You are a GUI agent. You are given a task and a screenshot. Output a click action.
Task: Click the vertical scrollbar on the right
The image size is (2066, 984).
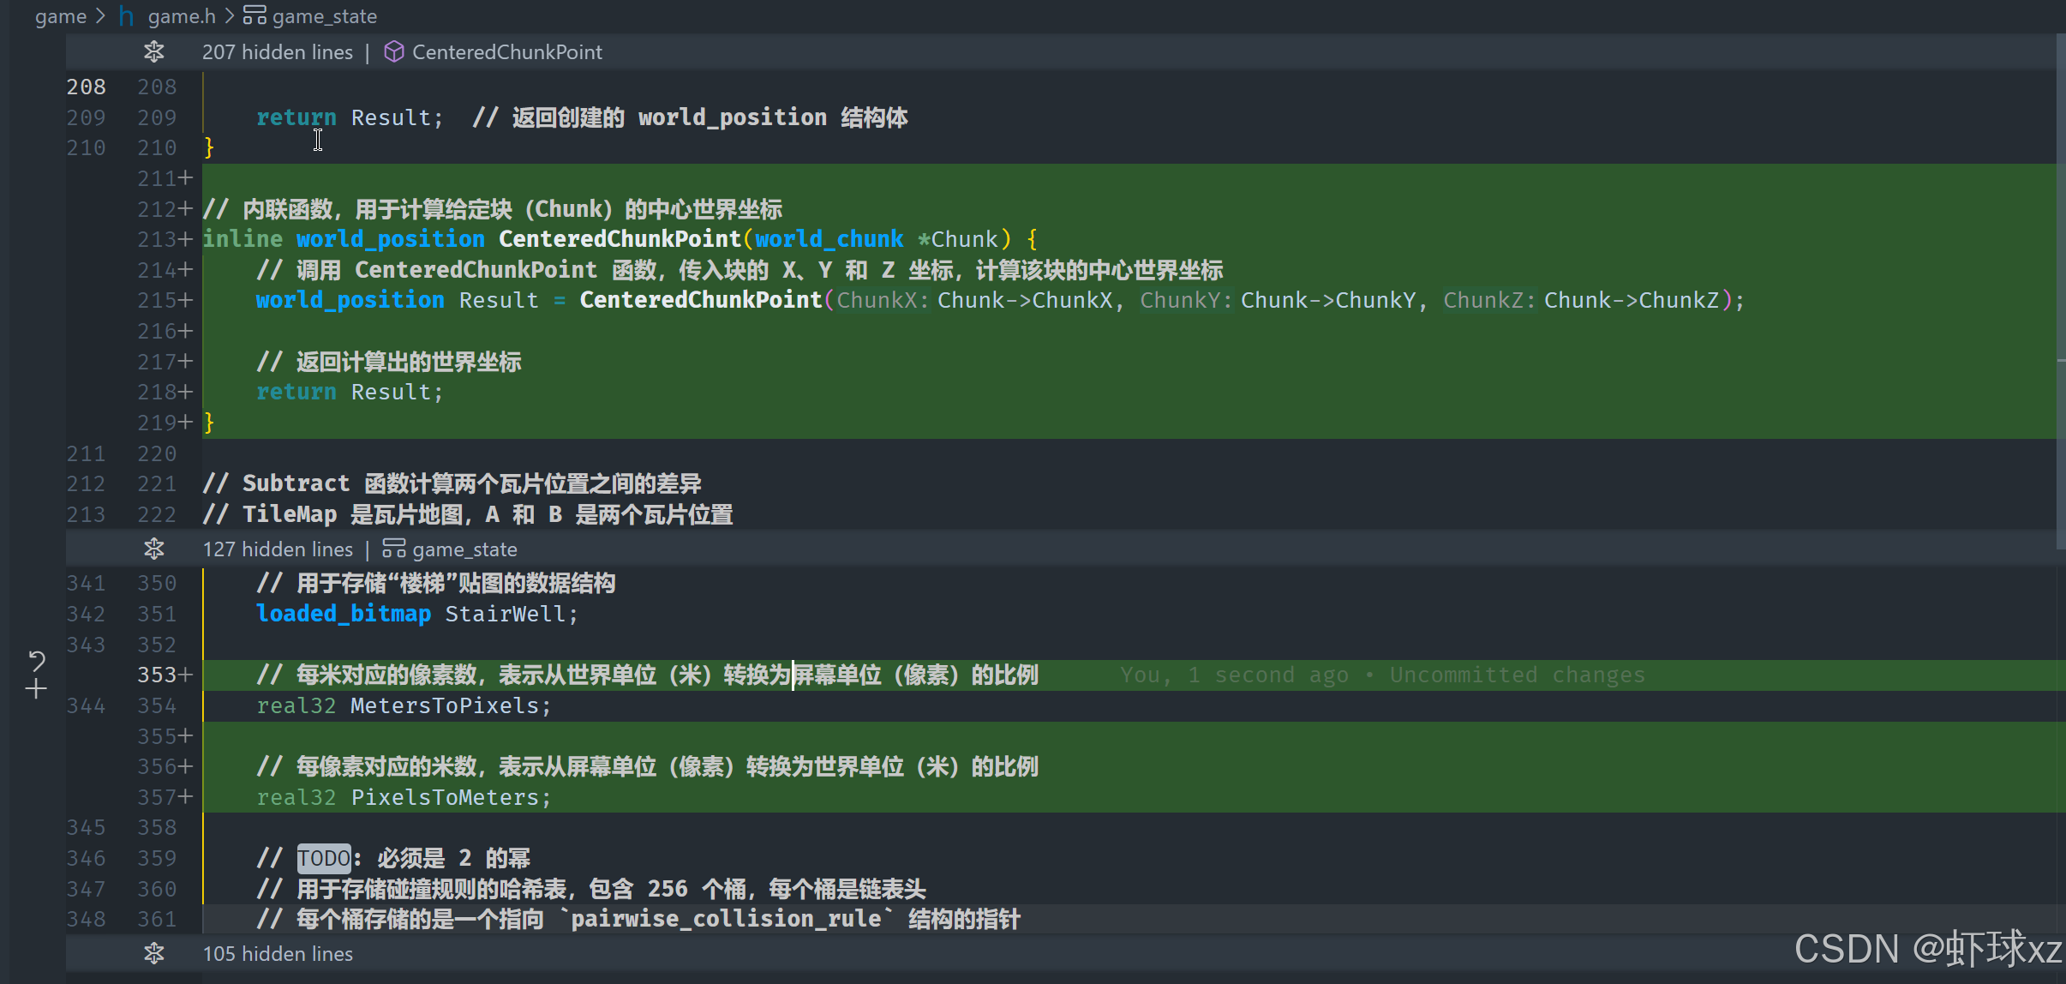tap(2060, 291)
